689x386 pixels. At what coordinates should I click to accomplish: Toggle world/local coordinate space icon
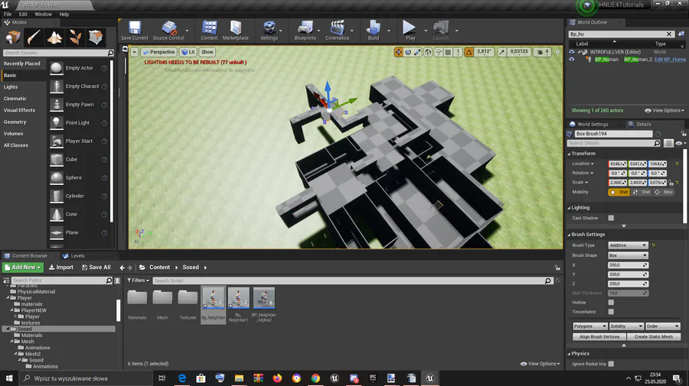point(428,52)
